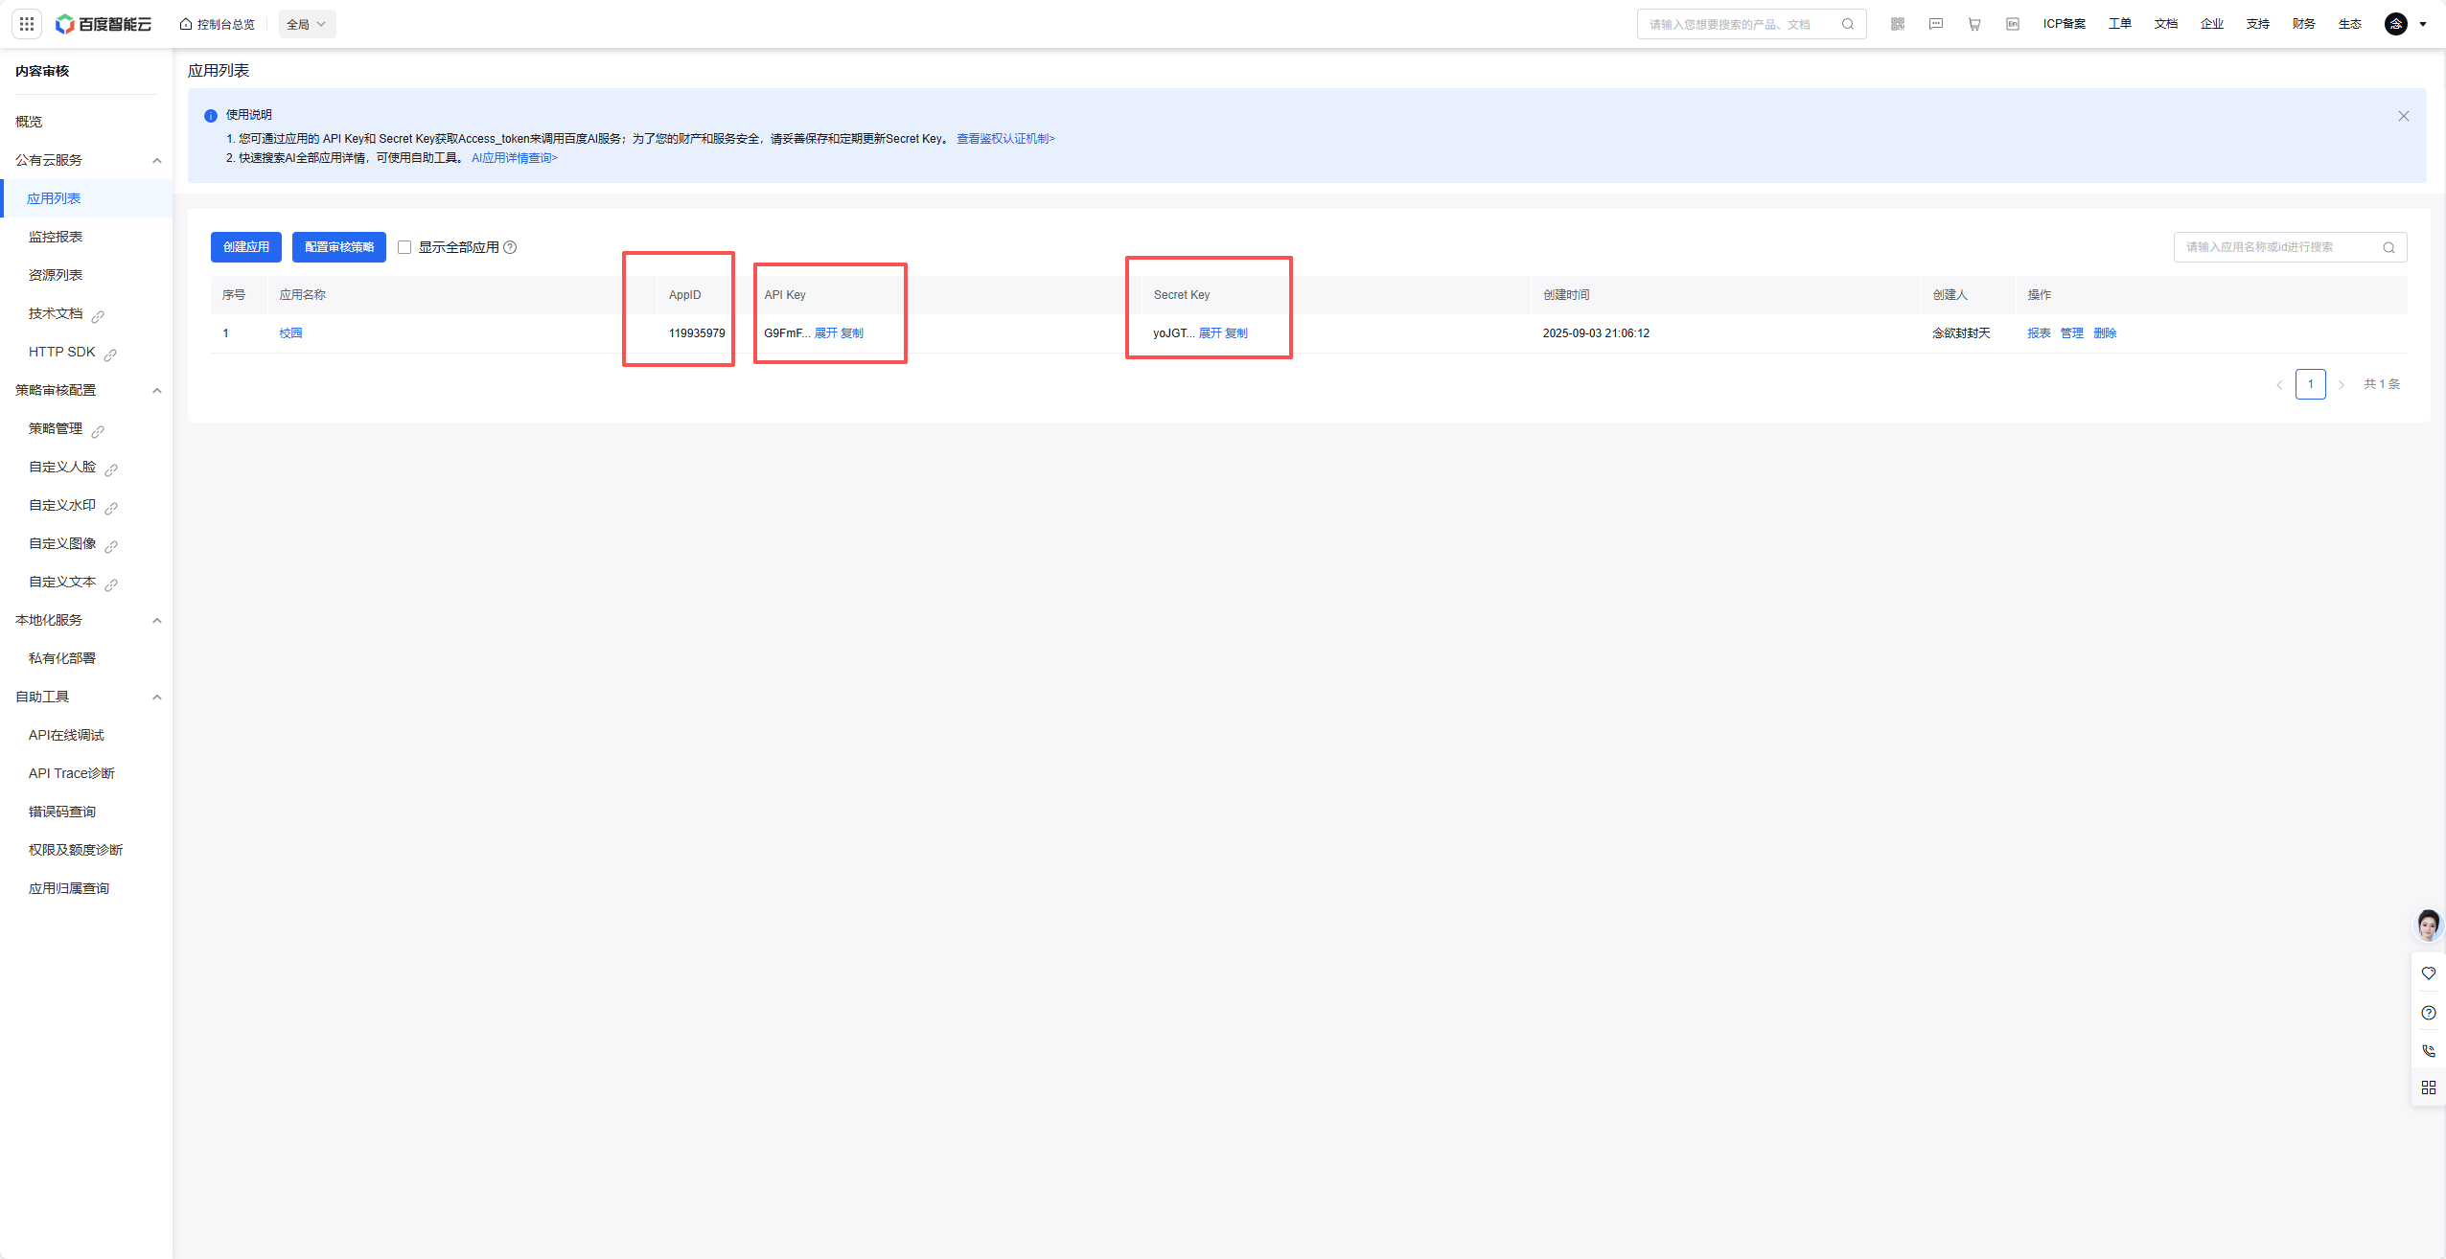Click the phone contact icon on right edge

point(2428,1050)
